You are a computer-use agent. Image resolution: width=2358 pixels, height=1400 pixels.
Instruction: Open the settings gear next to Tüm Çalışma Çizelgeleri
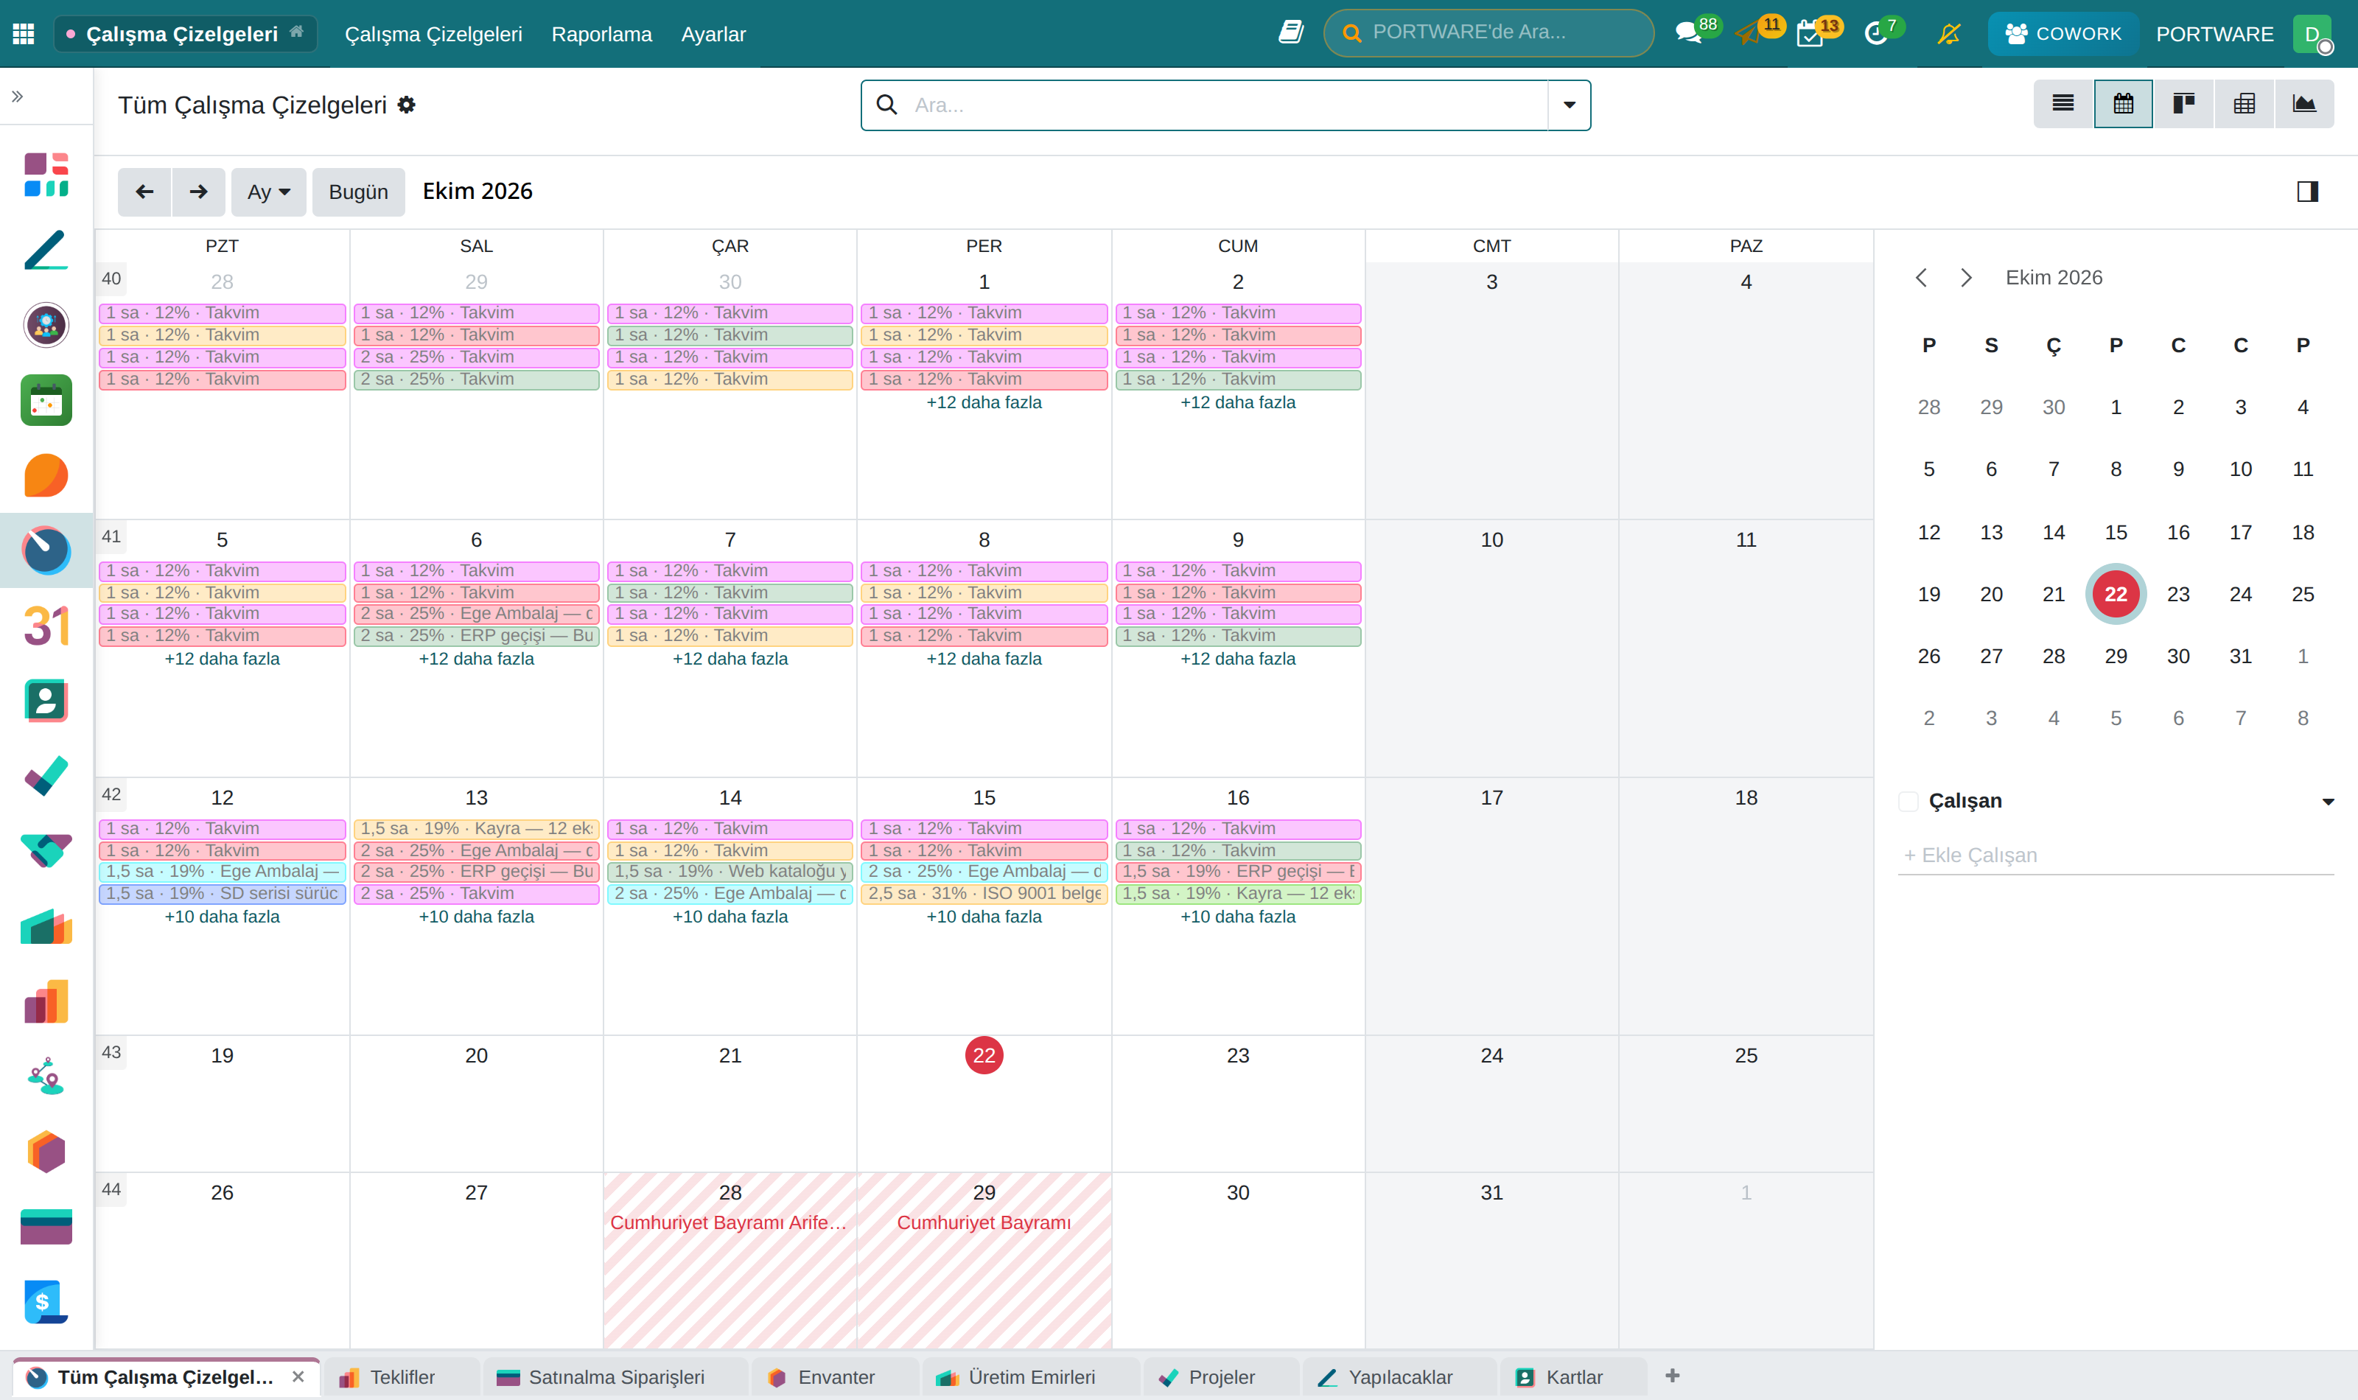[x=407, y=105]
